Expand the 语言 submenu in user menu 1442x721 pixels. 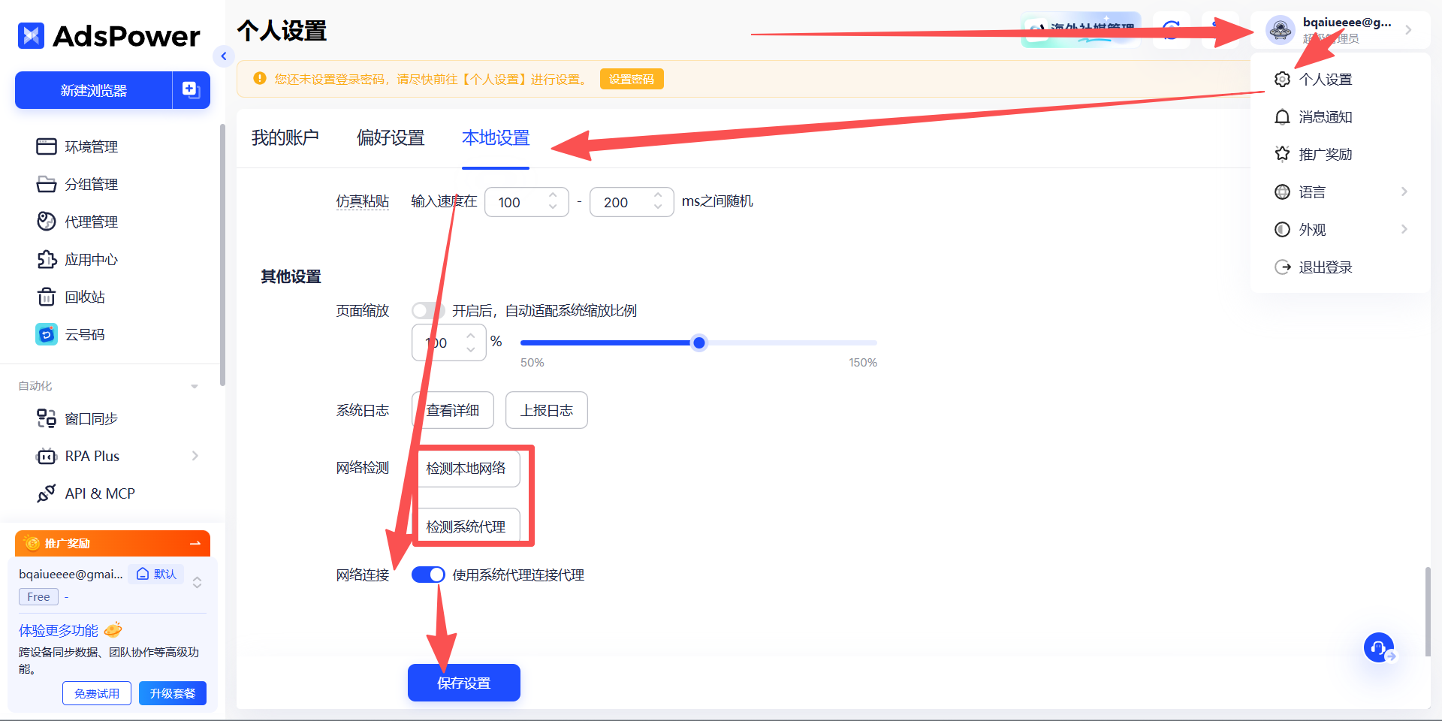[1404, 192]
